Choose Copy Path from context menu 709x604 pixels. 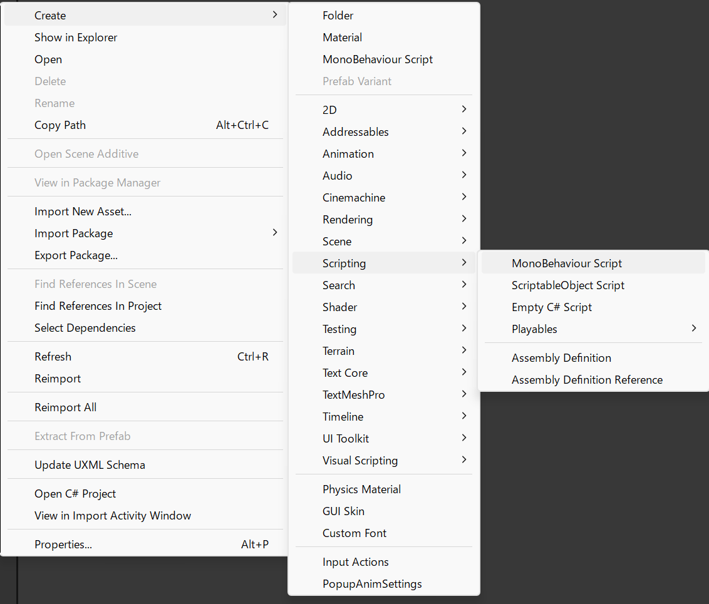(x=60, y=125)
